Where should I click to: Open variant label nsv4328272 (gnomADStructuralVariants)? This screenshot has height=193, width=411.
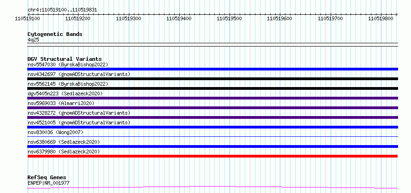[79, 113]
